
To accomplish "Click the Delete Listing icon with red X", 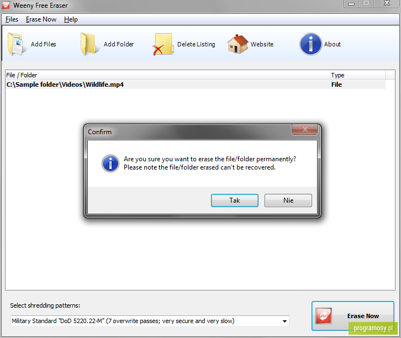I will 163,44.
